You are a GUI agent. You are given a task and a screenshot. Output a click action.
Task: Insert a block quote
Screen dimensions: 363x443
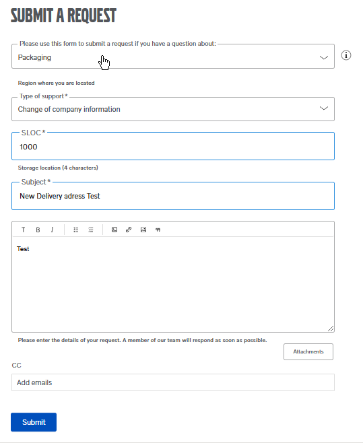click(158, 230)
